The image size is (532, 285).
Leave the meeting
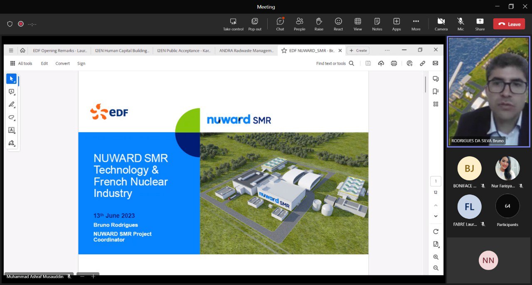(509, 24)
